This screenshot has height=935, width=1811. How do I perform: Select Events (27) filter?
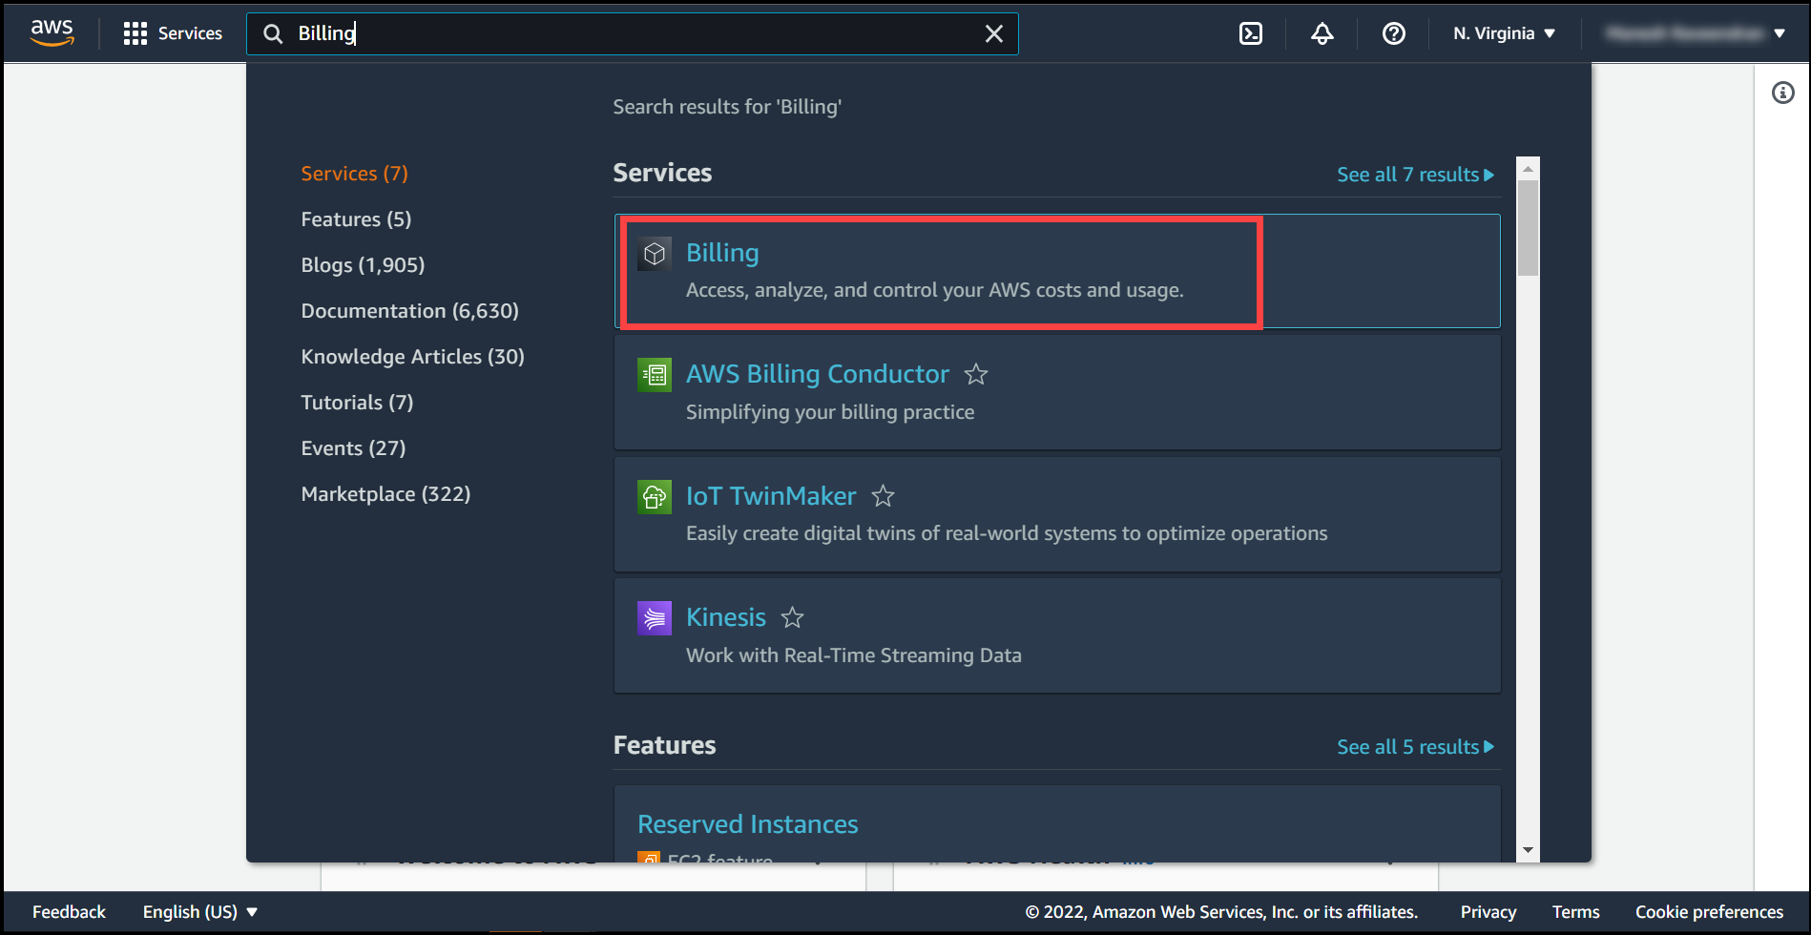pos(354,448)
